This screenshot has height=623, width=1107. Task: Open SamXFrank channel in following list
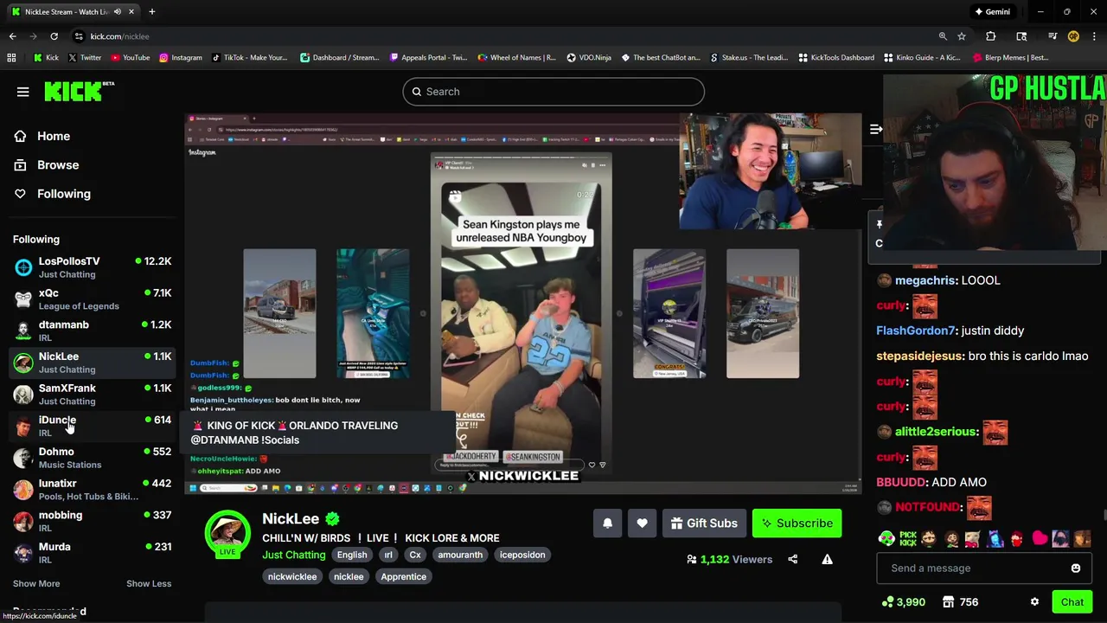[93, 395]
